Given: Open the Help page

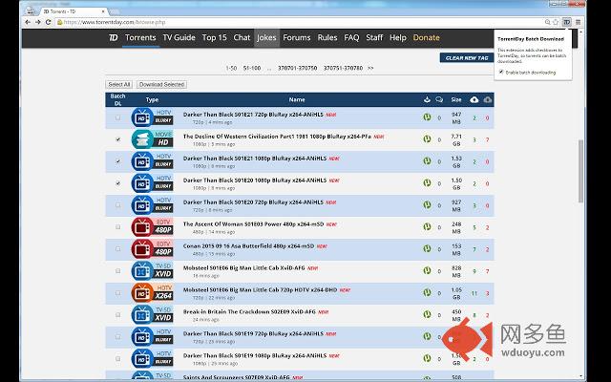Looking at the screenshot, I should [398, 37].
